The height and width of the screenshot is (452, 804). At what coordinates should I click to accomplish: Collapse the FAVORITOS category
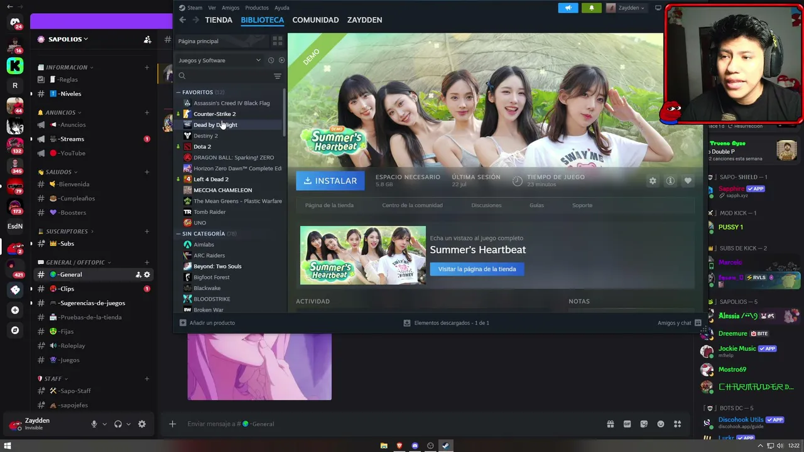178,92
